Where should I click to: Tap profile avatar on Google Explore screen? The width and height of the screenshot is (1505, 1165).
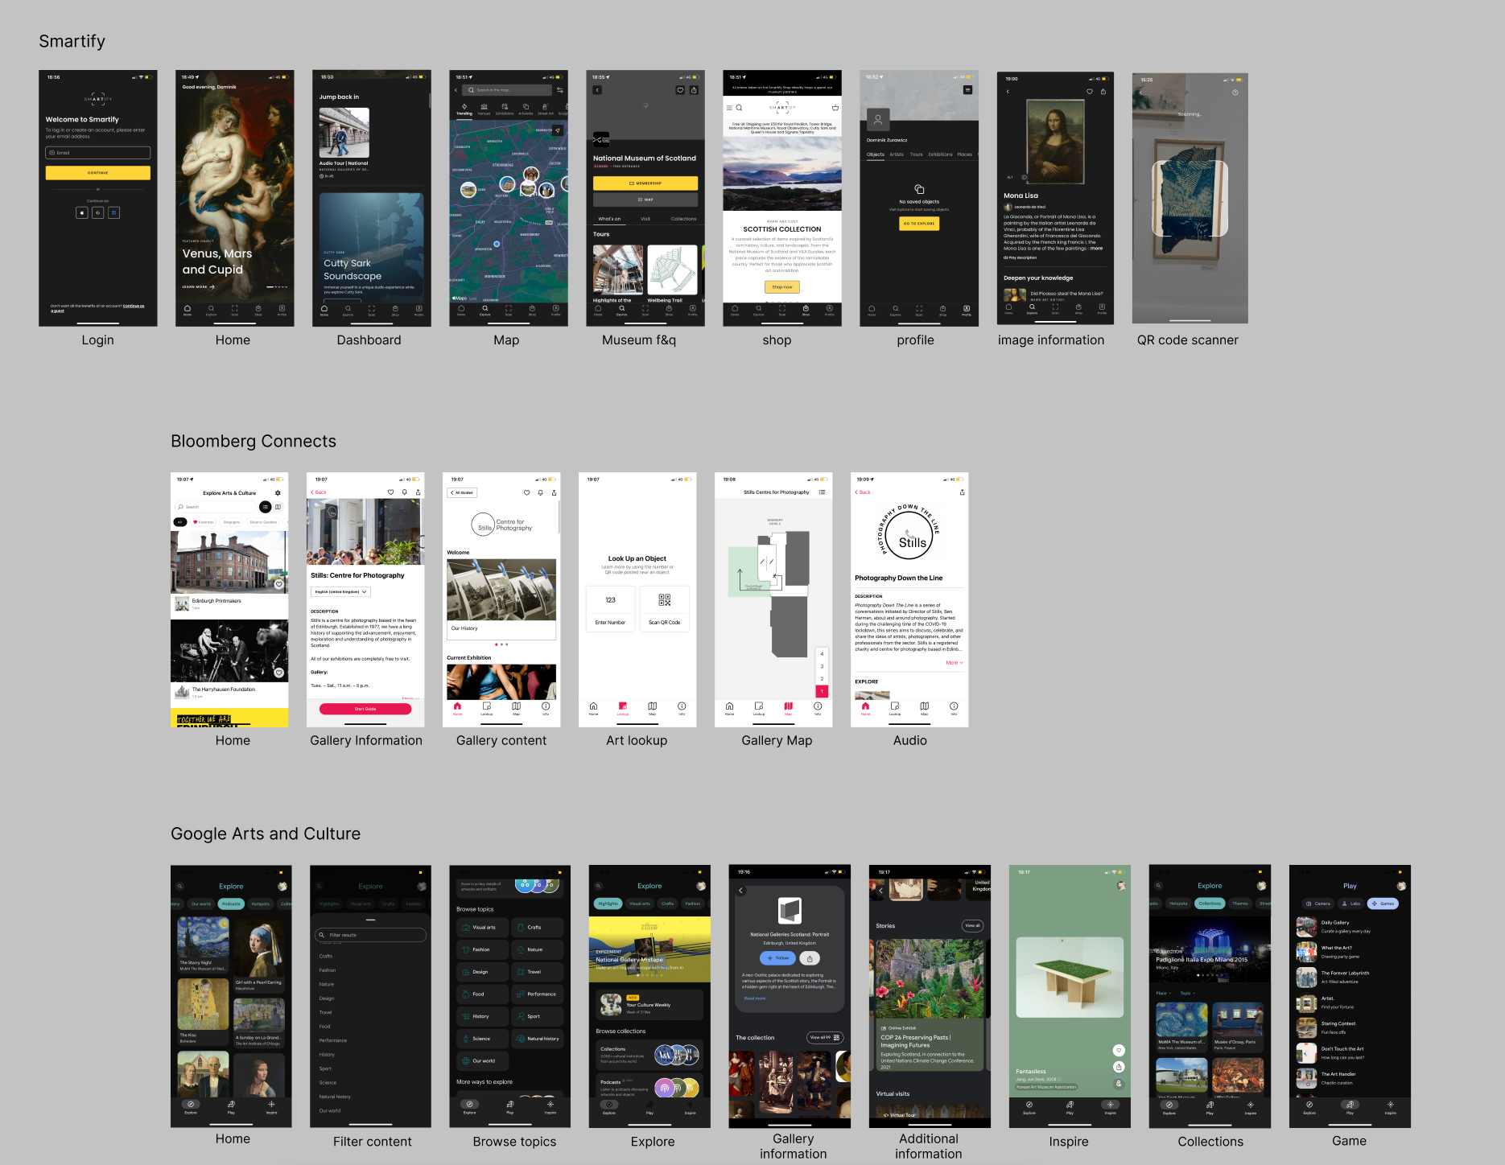pyautogui.click(x=701, y=886)
